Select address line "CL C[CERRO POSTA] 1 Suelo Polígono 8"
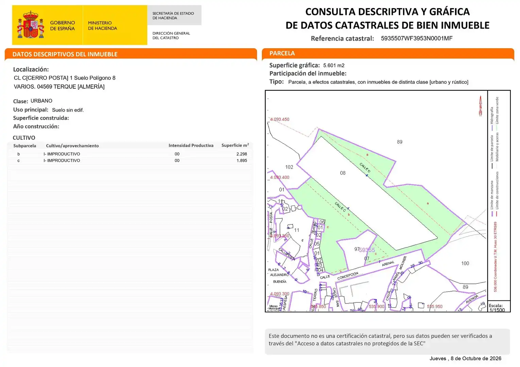The height and width of the screenshot is (367, 520). [x=65, y=78]
